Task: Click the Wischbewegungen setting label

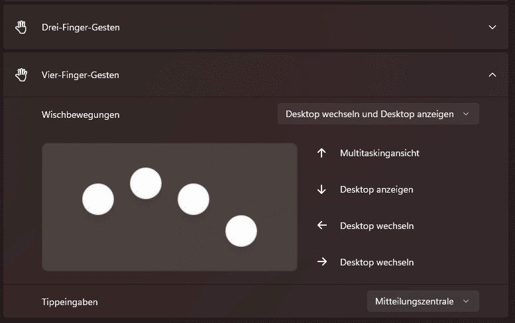Action: 80,115
